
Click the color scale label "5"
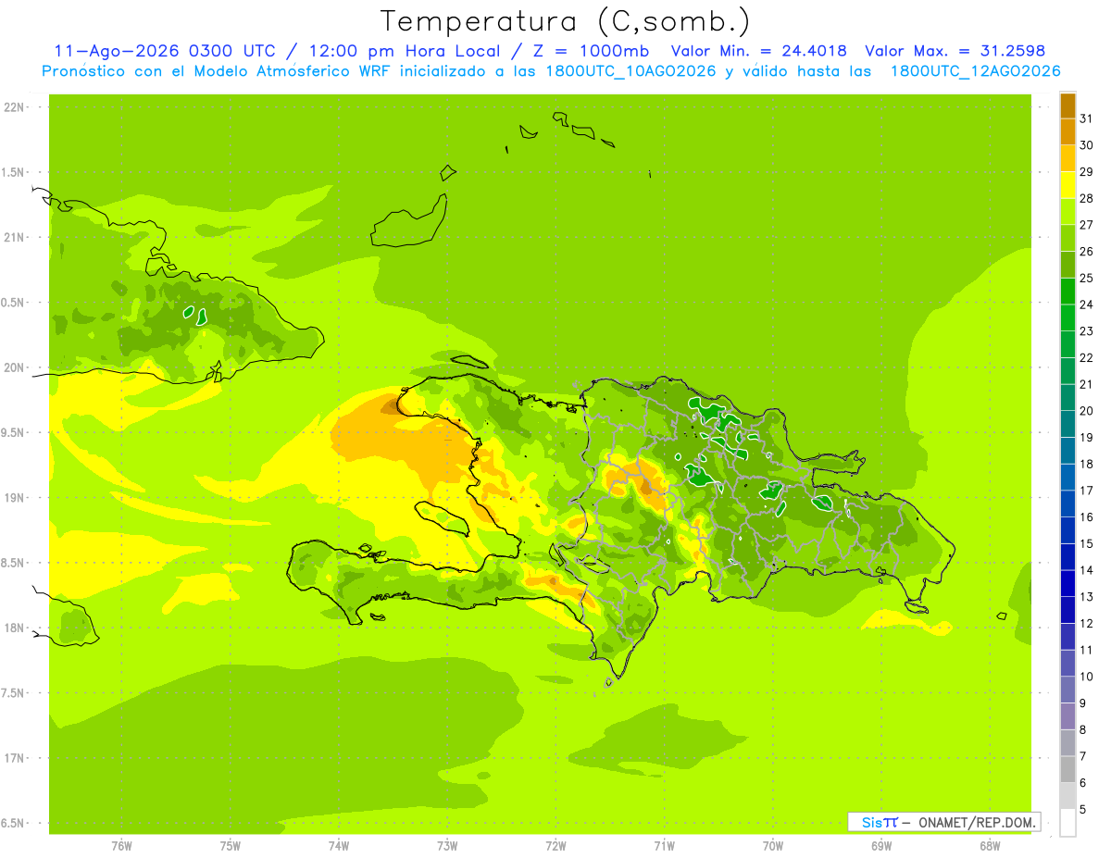click(x=1082, y=810)
